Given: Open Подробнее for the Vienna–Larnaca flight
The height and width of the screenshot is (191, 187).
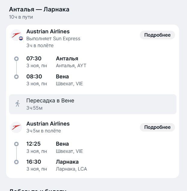Looking at the screenshot, I should pos(157,127).
